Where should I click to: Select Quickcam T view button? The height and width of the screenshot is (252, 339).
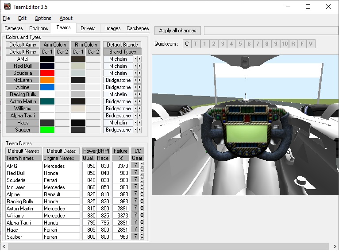196,44
